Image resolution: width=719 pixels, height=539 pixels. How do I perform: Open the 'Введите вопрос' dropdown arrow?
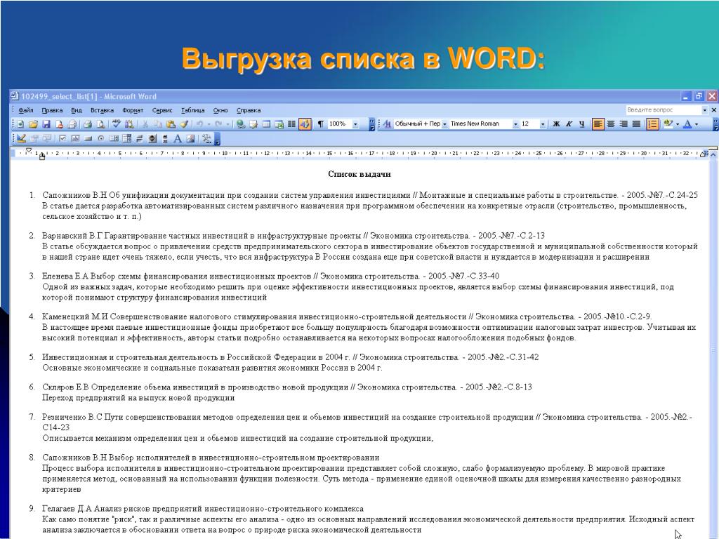point(705,110)
